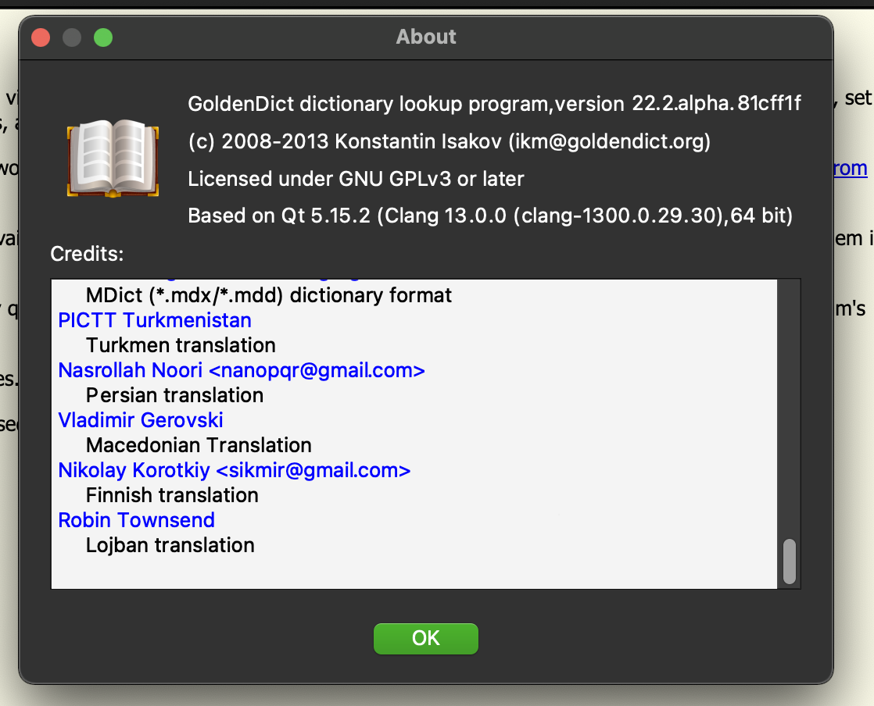Viewport: 874px width, 706px height.
Task: Click the green zoom window button
Action: 103,37
